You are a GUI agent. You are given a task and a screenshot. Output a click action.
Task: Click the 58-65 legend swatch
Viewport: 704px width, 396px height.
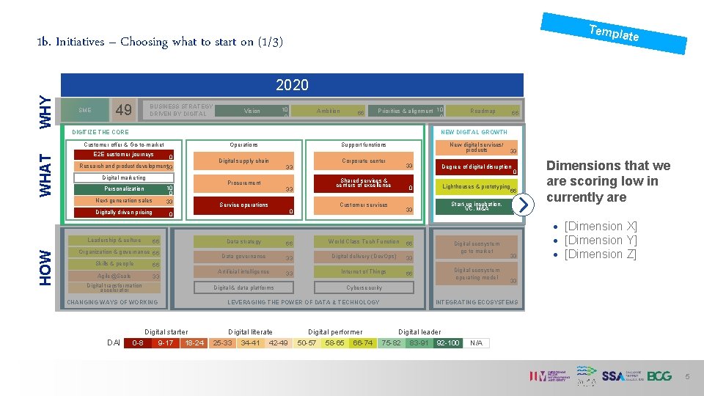click(x=334, y=343)
